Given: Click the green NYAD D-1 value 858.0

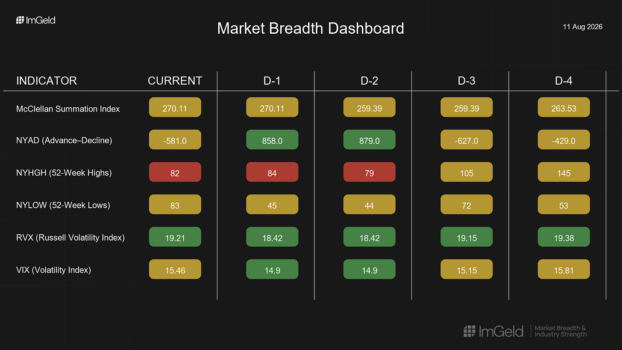Looking at the screenshot, I should point(272,140).
